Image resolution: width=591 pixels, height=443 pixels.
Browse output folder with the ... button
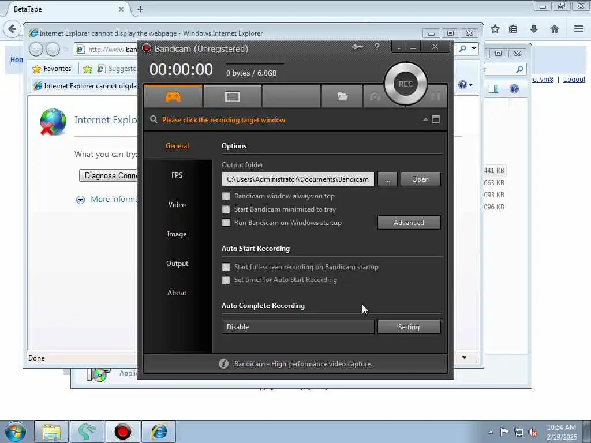[387, 179]
